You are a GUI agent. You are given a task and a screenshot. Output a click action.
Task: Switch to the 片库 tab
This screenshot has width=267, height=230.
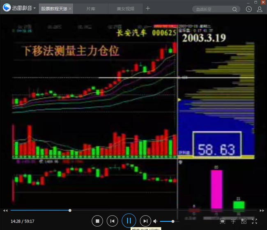click(91, 9)
